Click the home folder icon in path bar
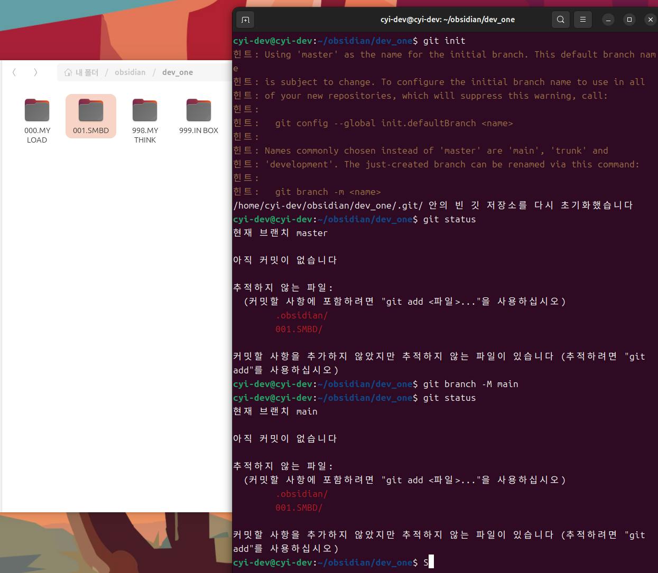 [68, 72]
